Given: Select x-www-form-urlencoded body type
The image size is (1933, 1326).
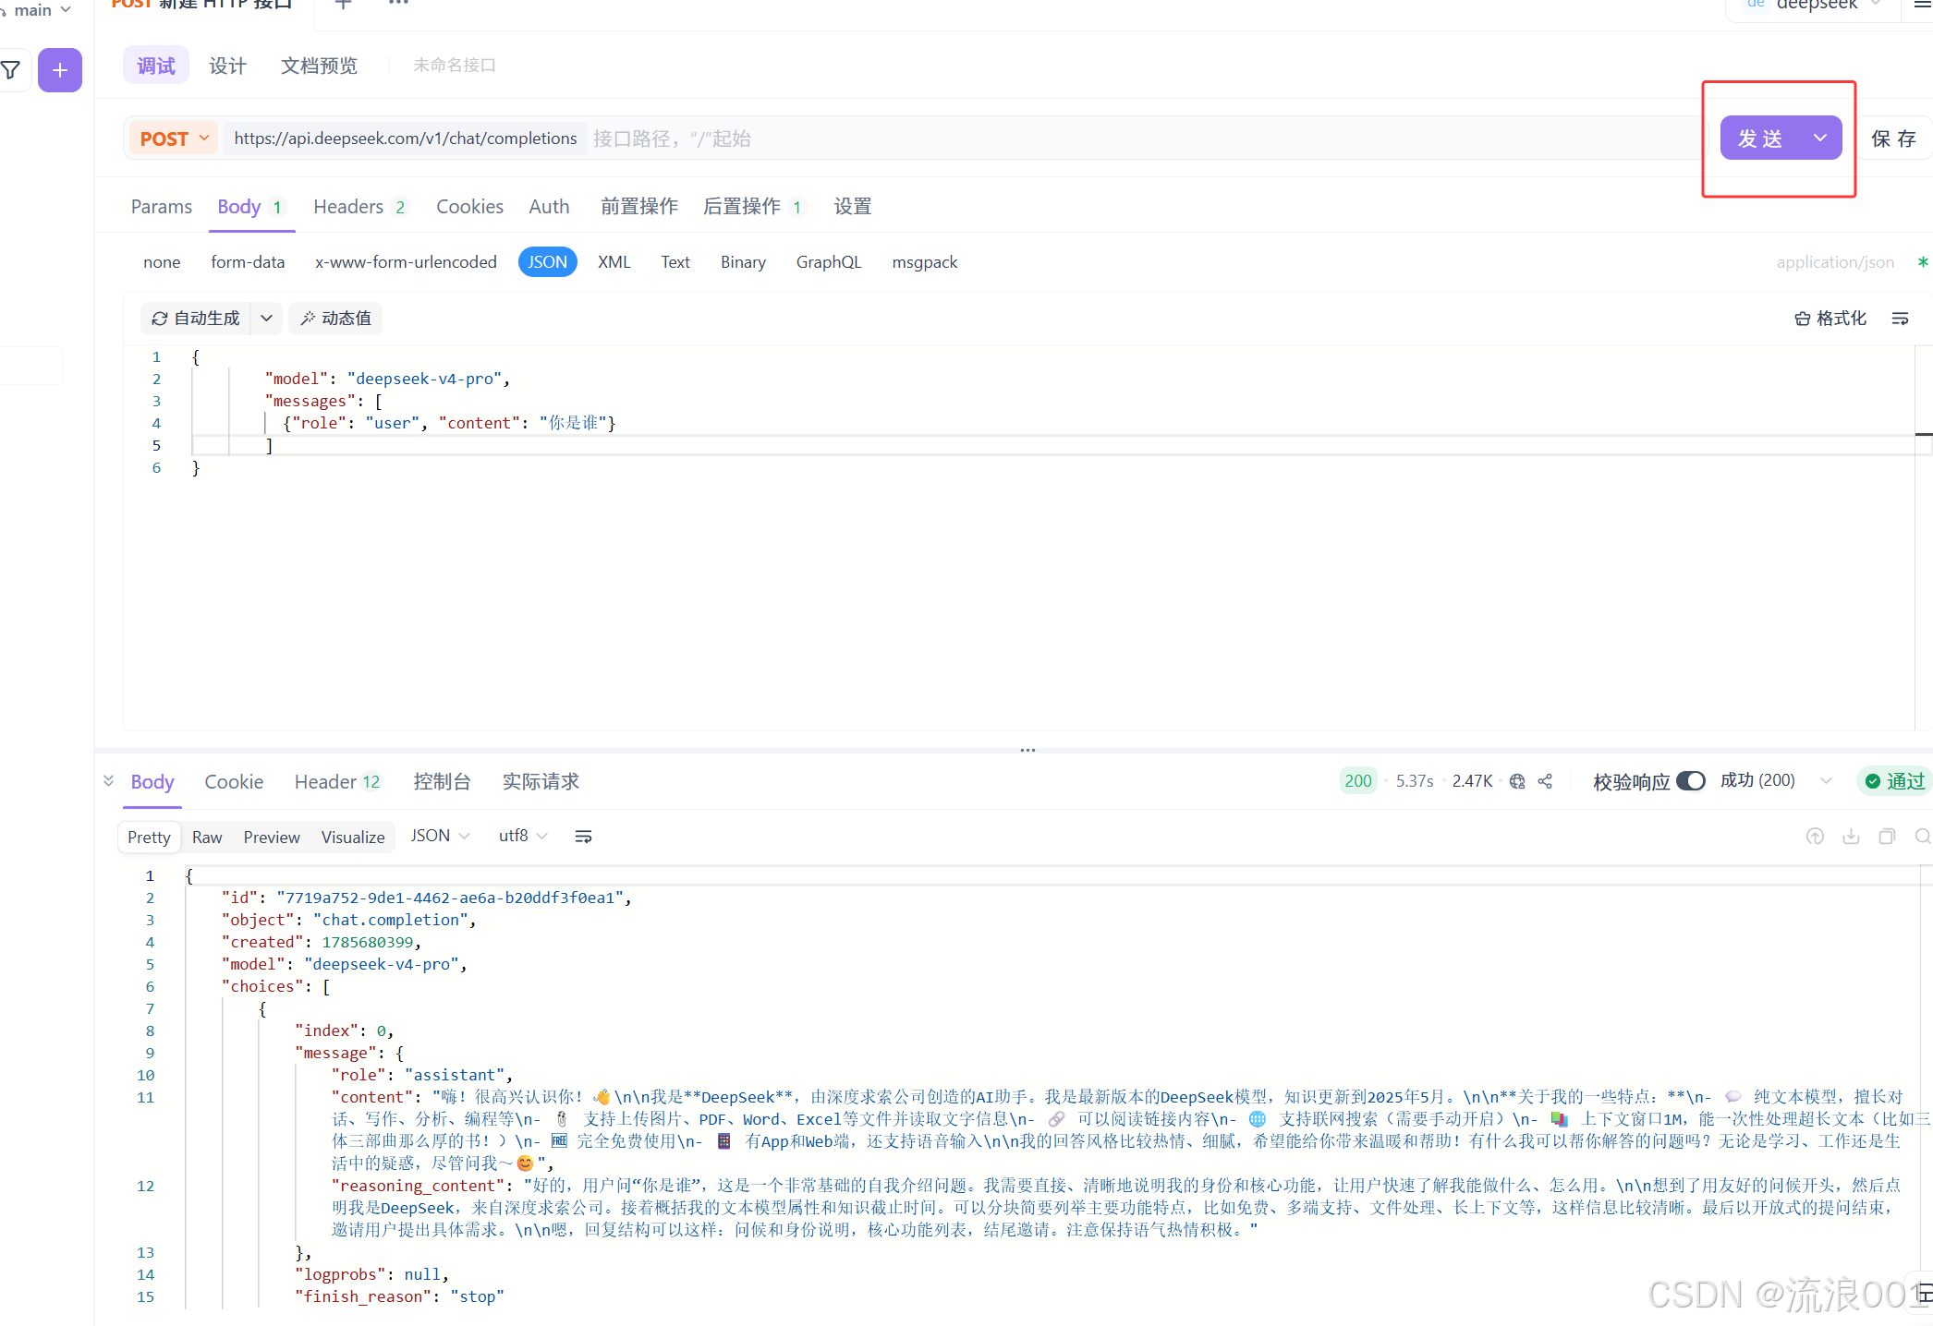Looking at the screenshot, I should (x=406, y=262).
